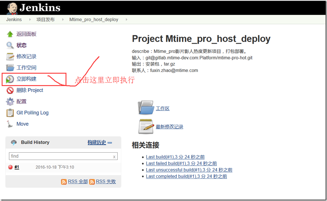Image resolution: width=327 pixels, height=201 pixels.
Task: Open the 最新修改记录 link
Action: pyautogui.click(x=169, y=127)
